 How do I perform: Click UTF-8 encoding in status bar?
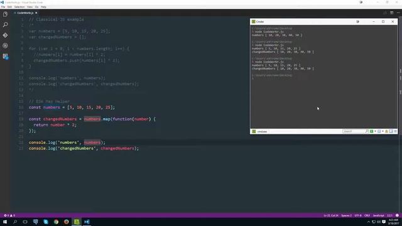pyautogui.click(x=358, y=215)
